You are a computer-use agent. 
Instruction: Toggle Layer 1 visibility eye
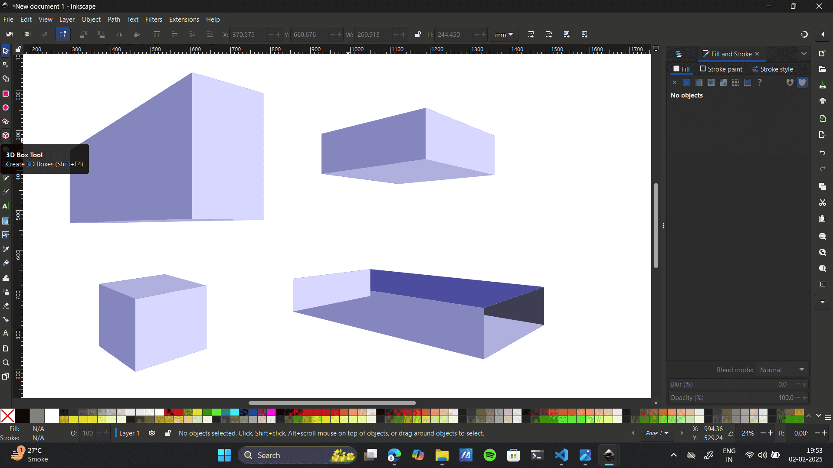click(152, 433)
